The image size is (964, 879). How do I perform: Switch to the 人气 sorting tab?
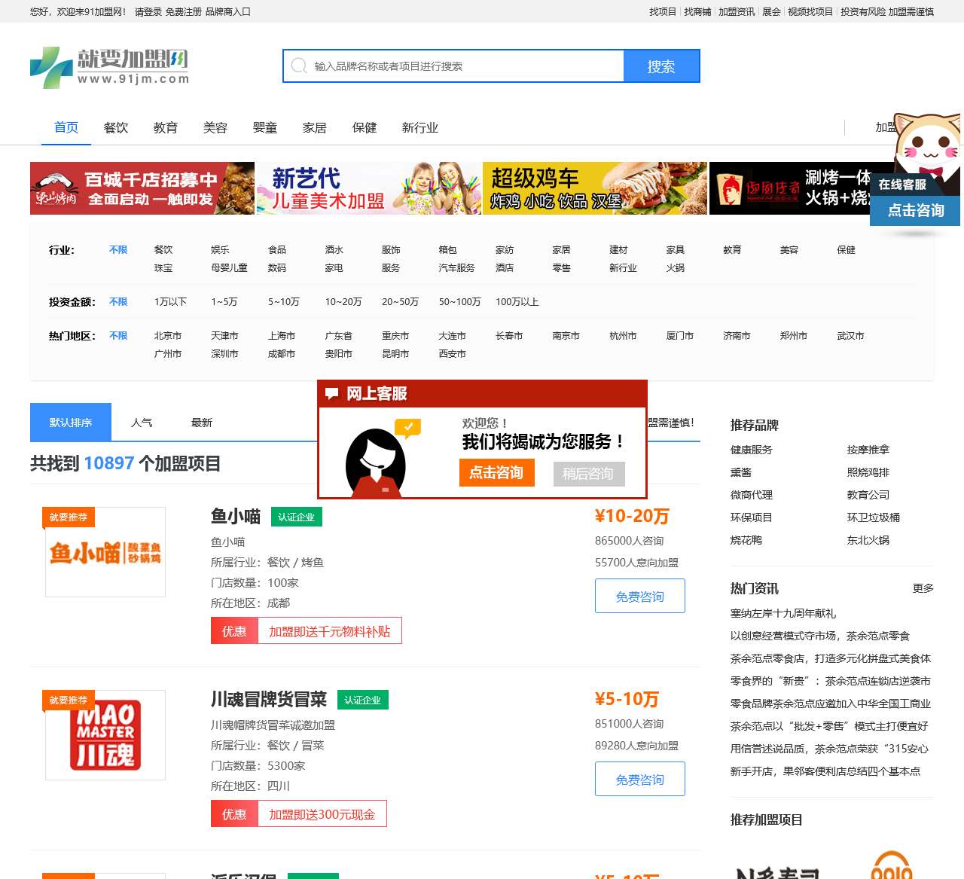142,422
